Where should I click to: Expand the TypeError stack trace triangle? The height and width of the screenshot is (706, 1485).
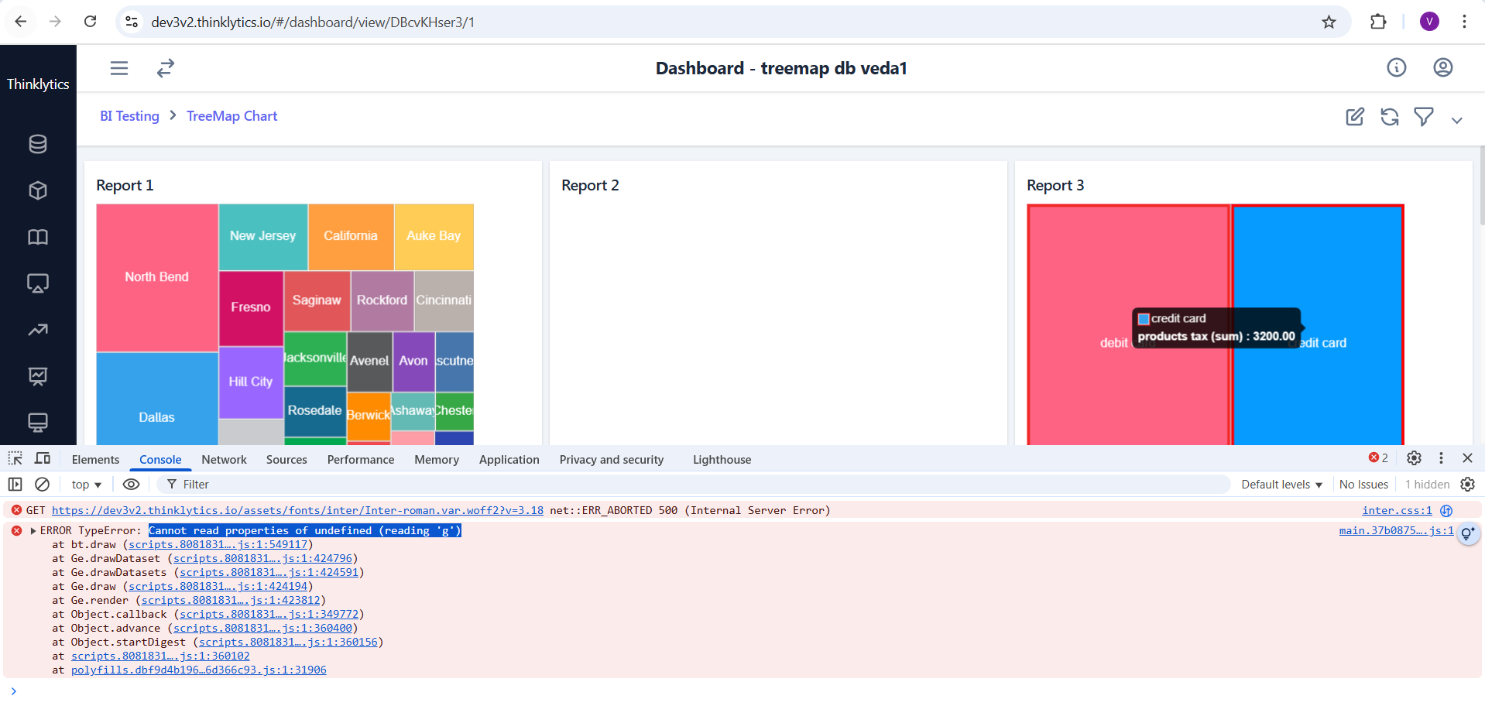tap(33, 531)
